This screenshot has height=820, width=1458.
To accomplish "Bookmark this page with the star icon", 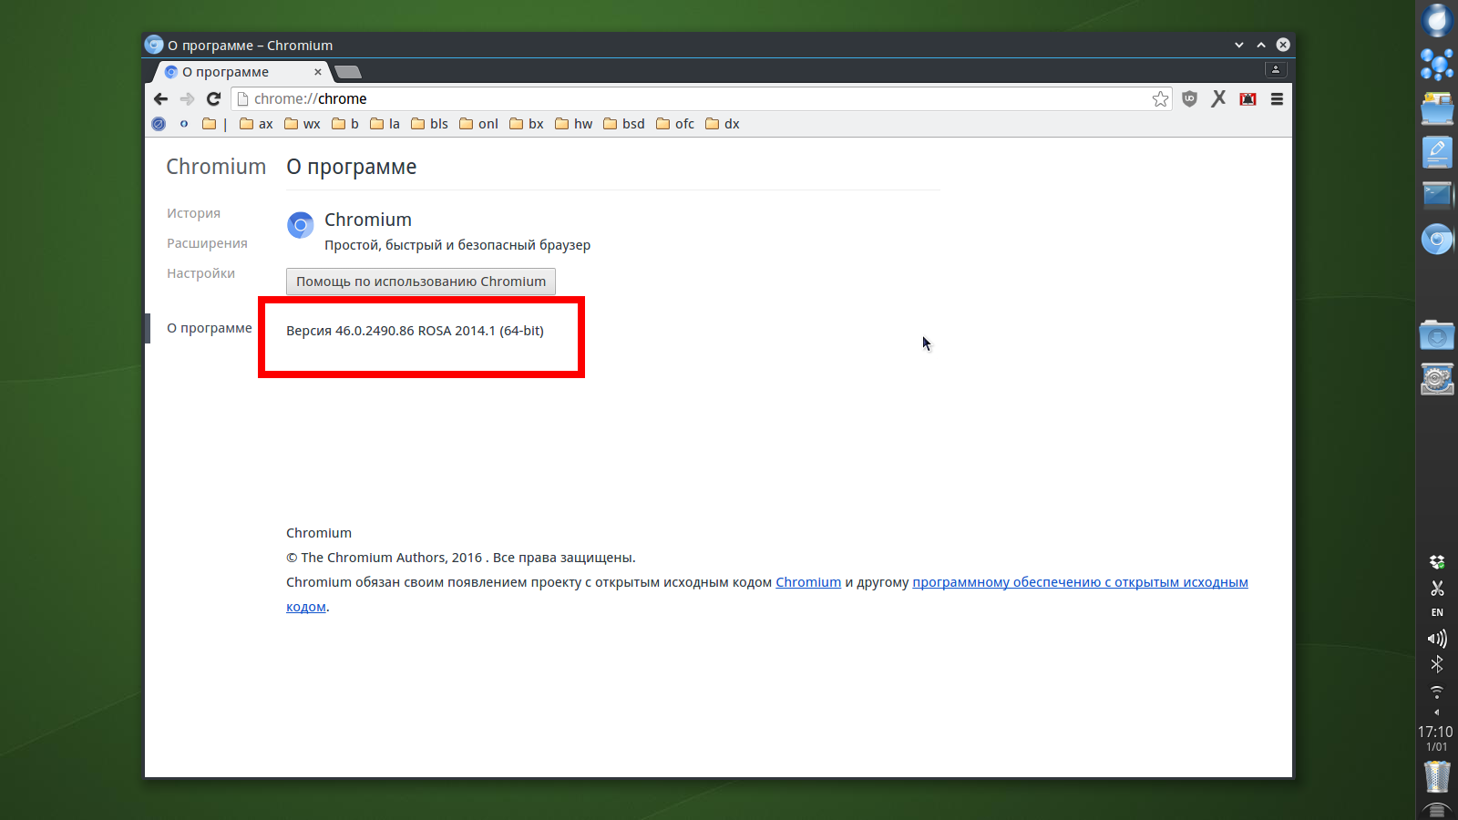I will click(x=1160, y=98).
